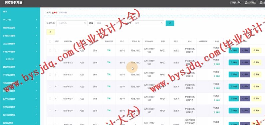Click 下载 link in 诊所名称4 row

tap(109, 86)
